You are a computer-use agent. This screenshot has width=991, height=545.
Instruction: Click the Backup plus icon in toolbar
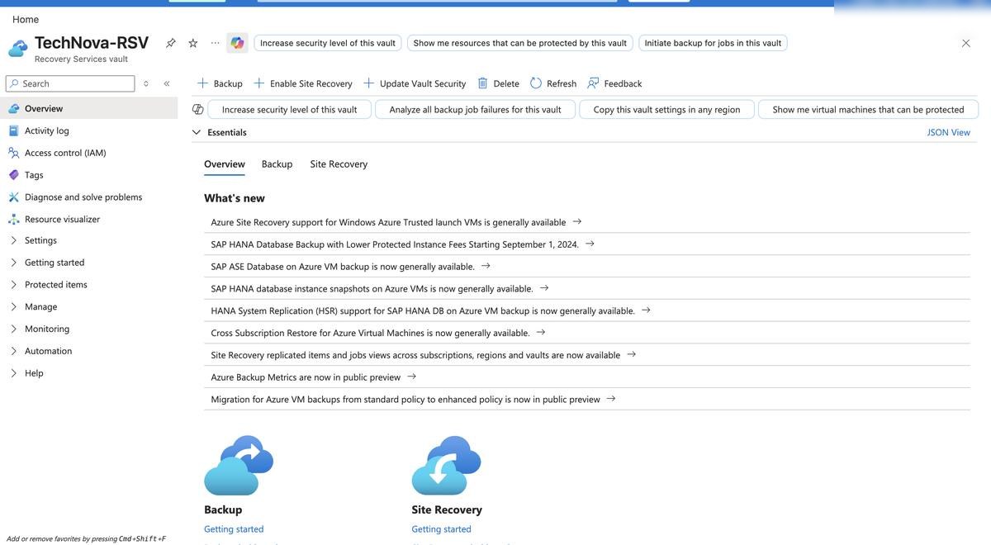click(x=202, y=83)
